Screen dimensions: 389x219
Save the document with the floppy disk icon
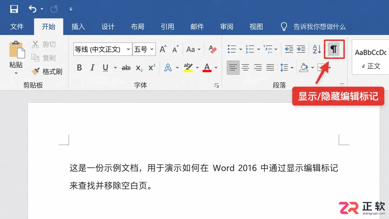coord(14,9)
